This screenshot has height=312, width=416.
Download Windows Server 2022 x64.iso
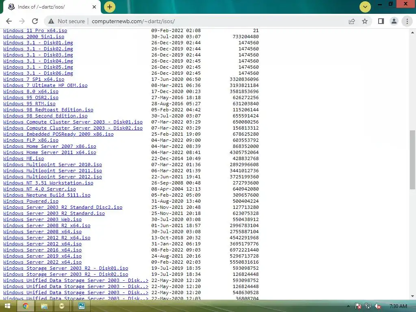pos(42,262)
